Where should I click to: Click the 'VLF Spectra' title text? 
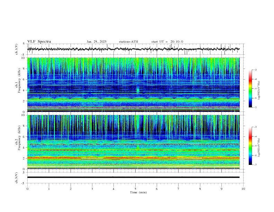39,42
